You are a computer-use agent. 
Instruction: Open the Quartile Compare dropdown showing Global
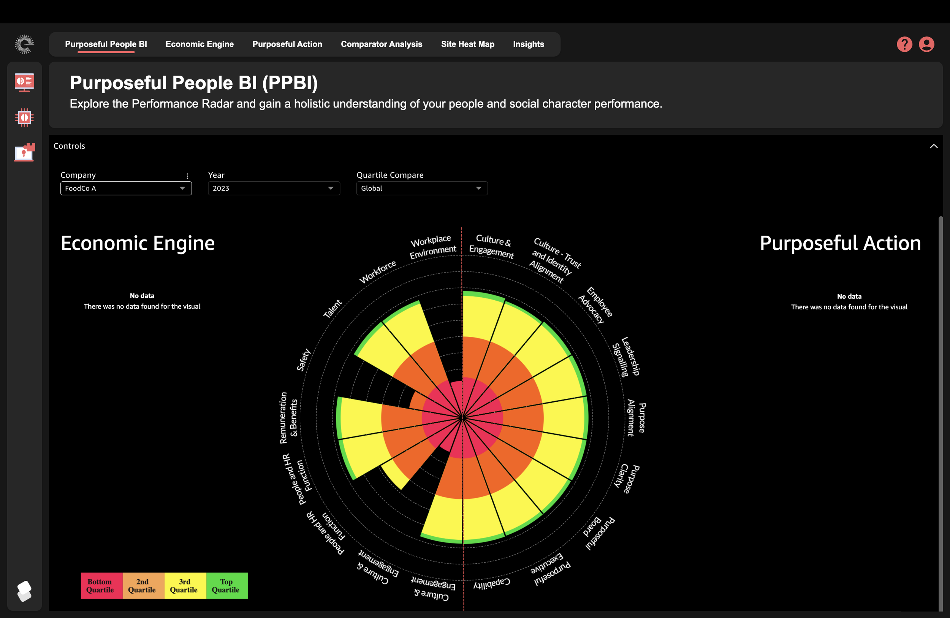coord(421,189)
